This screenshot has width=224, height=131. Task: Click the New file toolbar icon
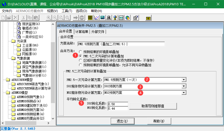pos(3,18)
